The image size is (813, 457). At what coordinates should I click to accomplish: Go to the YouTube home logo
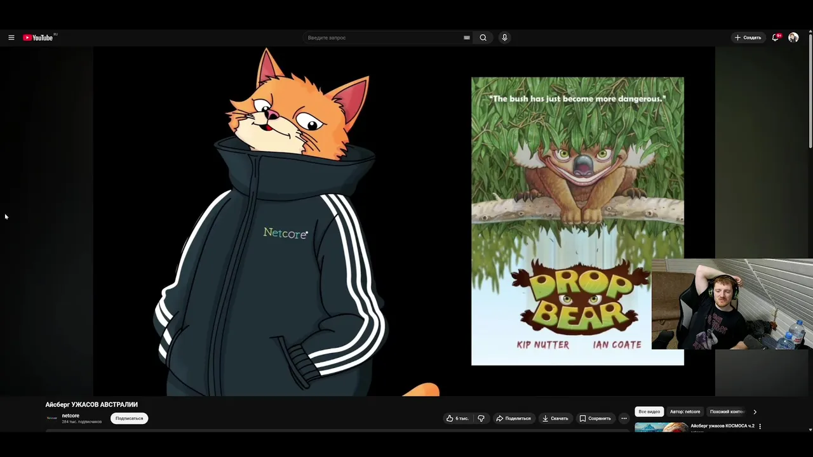[38, 37]
